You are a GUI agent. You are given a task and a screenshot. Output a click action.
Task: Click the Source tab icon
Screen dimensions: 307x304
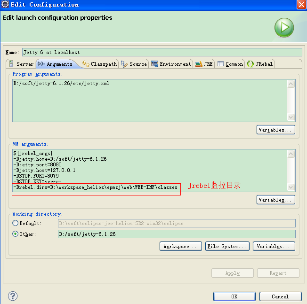[x=124, y=64]
